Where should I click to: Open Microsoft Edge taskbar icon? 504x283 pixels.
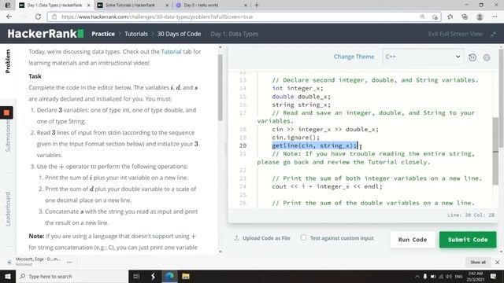coord(169,276)
